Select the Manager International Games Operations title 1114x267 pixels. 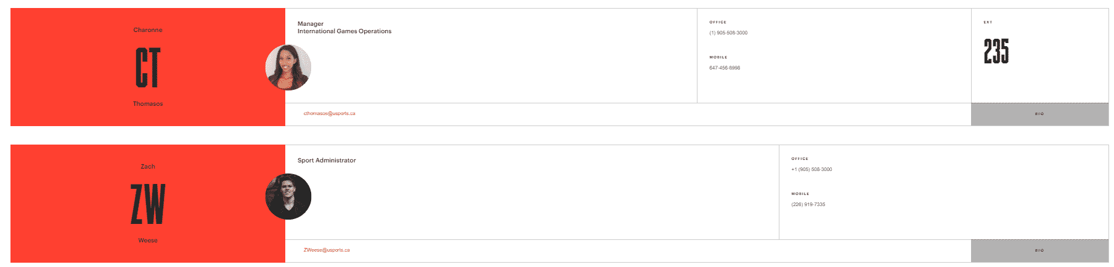pos(344,28)
